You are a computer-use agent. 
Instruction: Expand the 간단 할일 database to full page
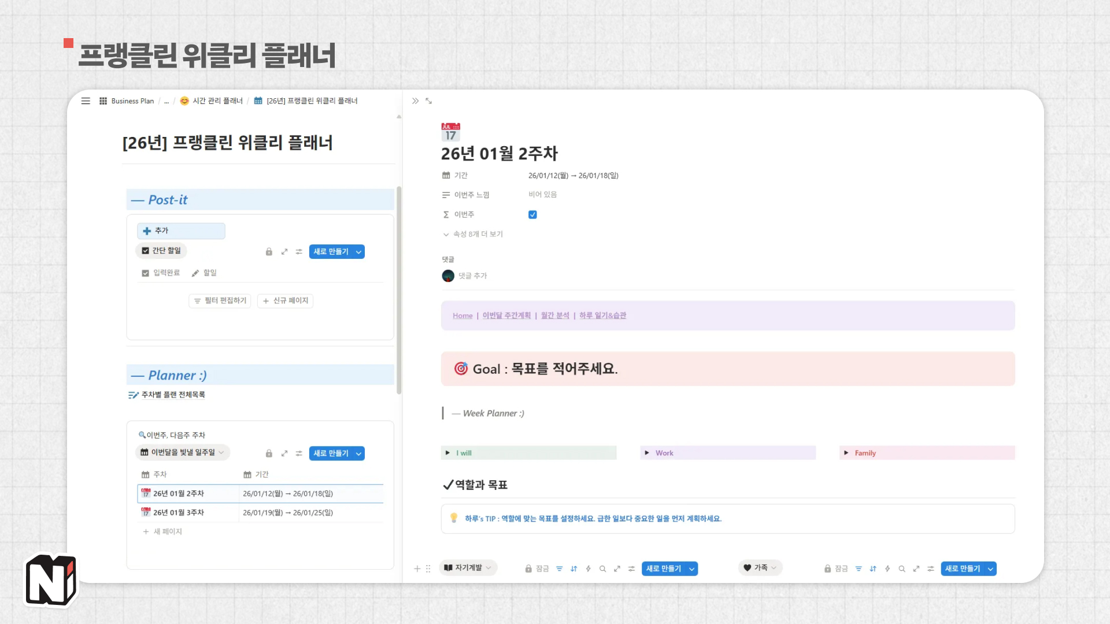(284, 251)
